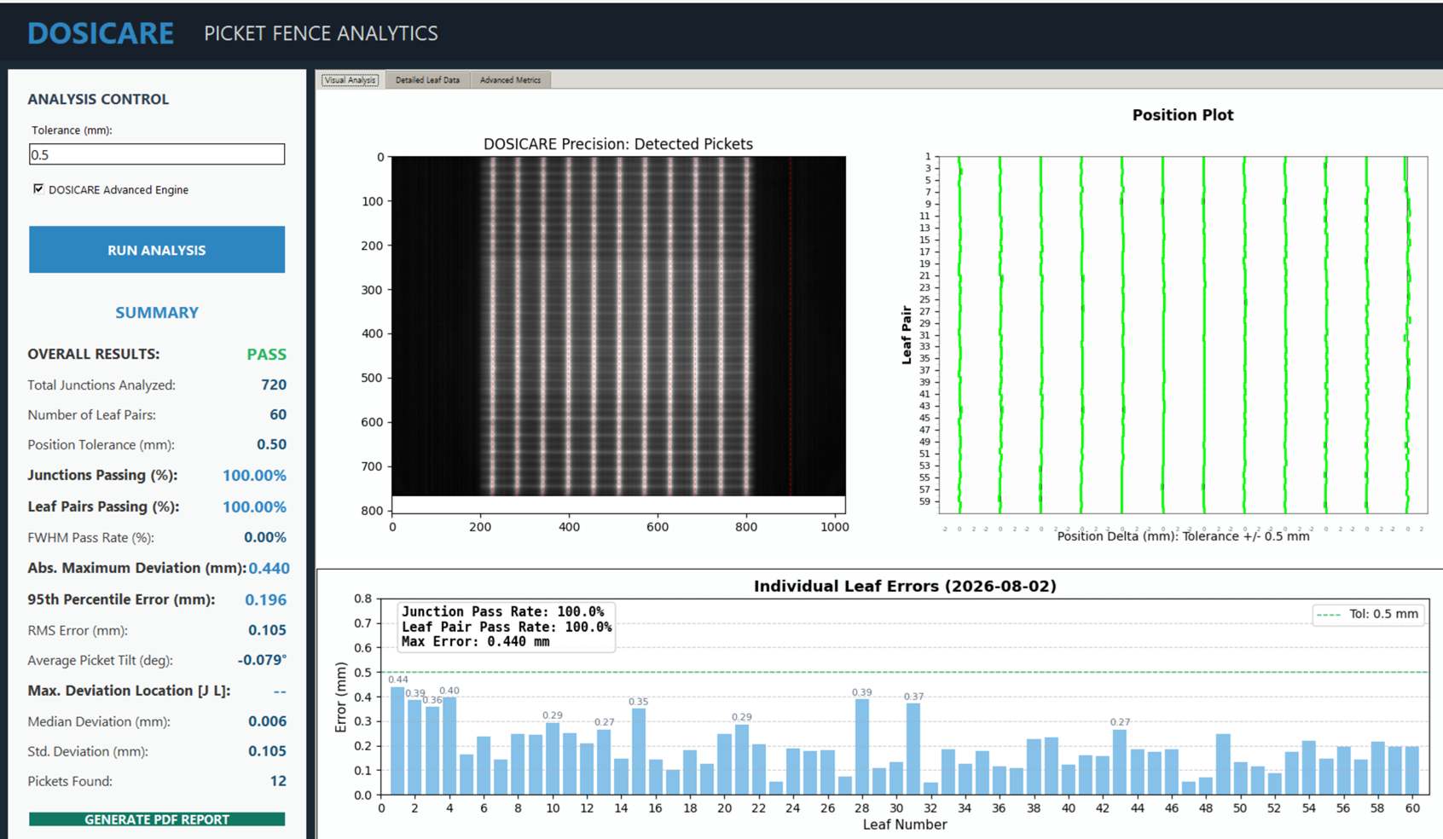Click Std. Deviation value 0.105
The image size is (1443, 839).
point(267,751)
